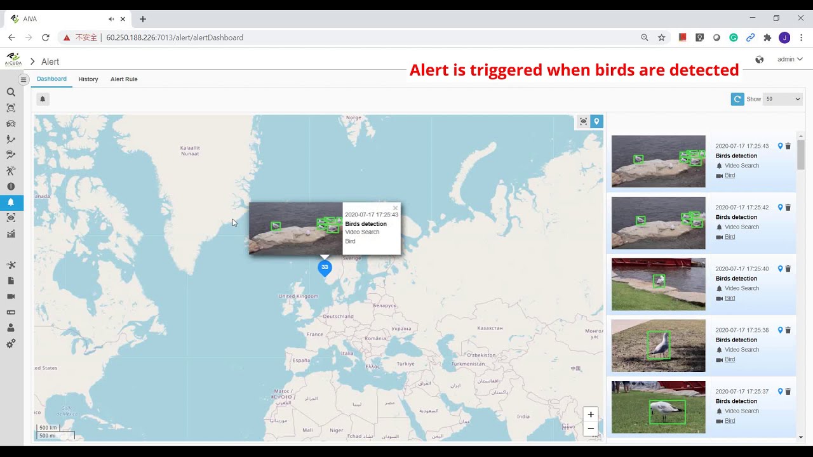Delete the 17:25:40 alert
Screen dimensions: 813x457
coord(788,268)
